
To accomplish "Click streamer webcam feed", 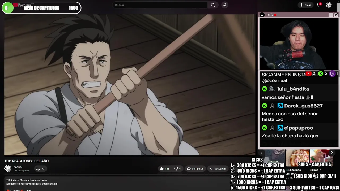I will pyautogui.click(x=299, y=44).
